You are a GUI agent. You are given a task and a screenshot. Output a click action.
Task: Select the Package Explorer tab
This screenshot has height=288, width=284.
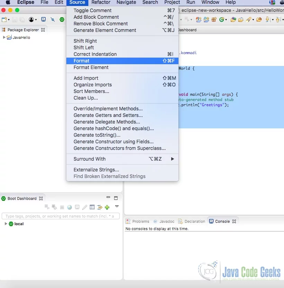pyautogui.click(x=23, y=30)
